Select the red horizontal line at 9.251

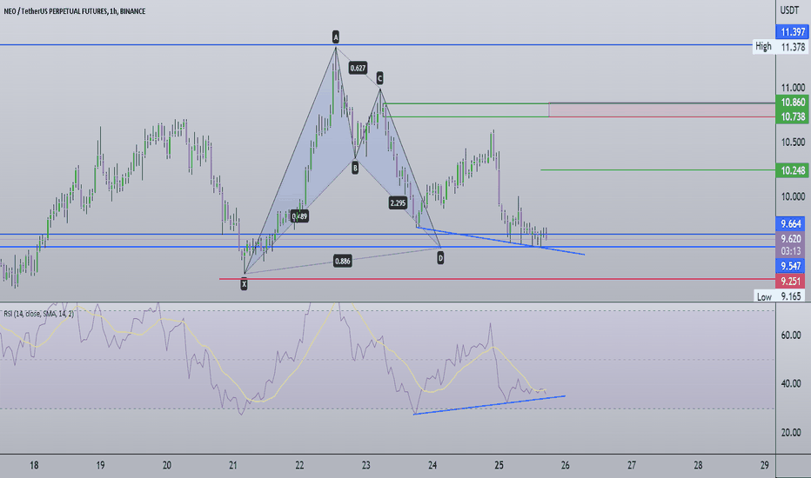point(497,279)
